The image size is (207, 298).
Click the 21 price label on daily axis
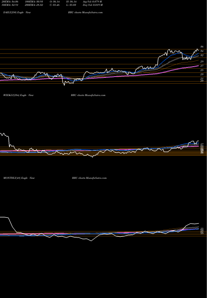(202, 79)
